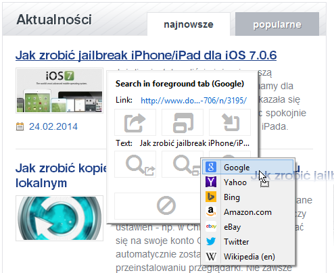This screenshot has height=273, width=334.
Task: Choose Yahoo from the search engine menu
Action: pos(248,182)
